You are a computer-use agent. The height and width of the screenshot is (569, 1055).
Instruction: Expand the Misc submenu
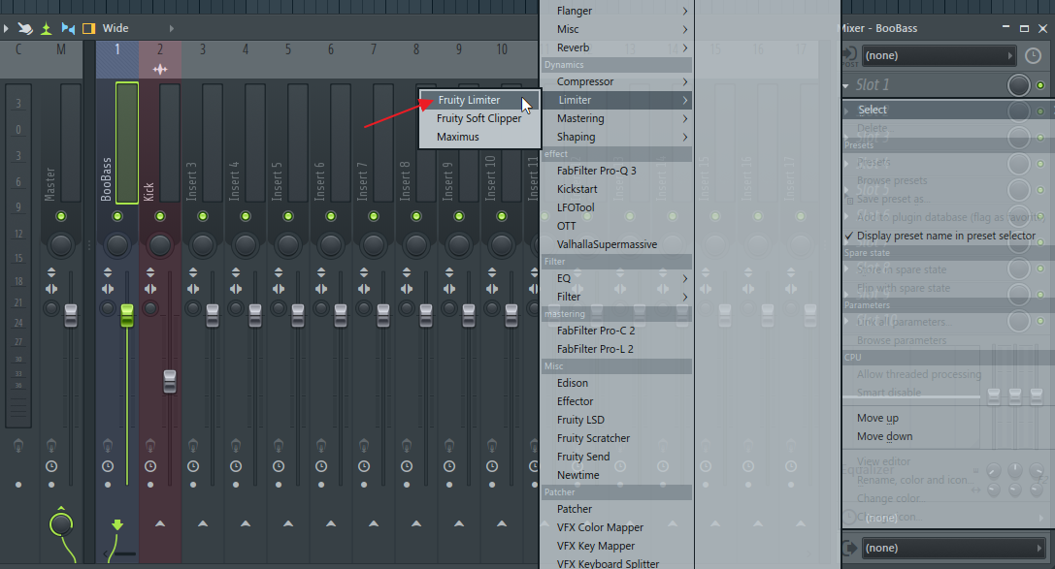[x=617, y=29]
